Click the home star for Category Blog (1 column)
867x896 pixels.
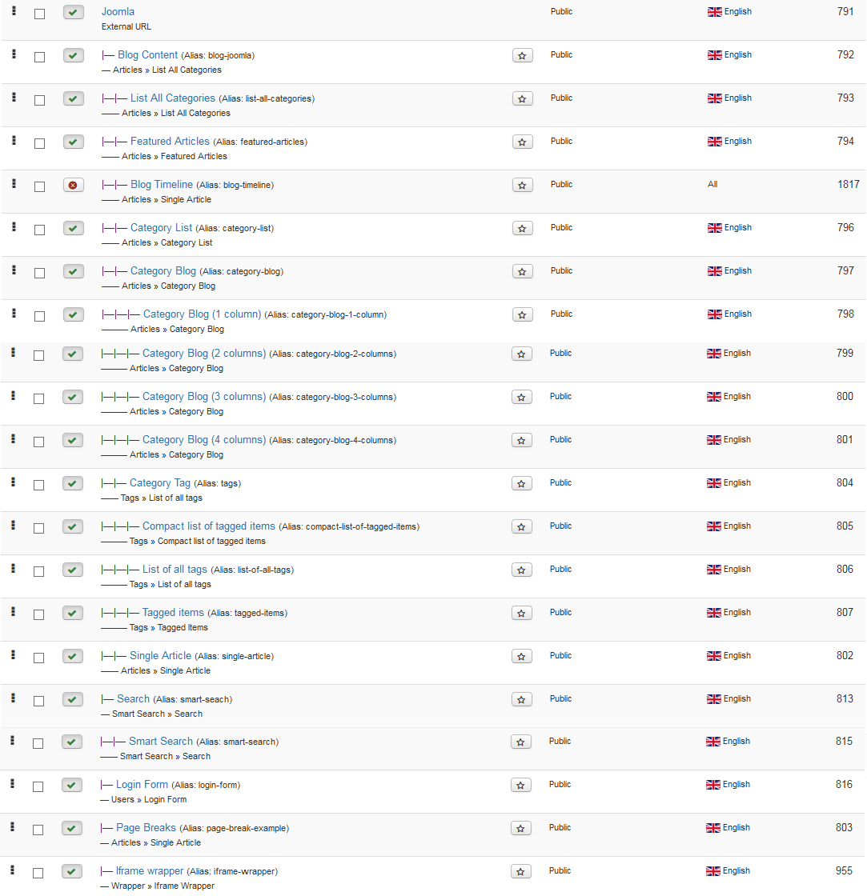(522, 314)
